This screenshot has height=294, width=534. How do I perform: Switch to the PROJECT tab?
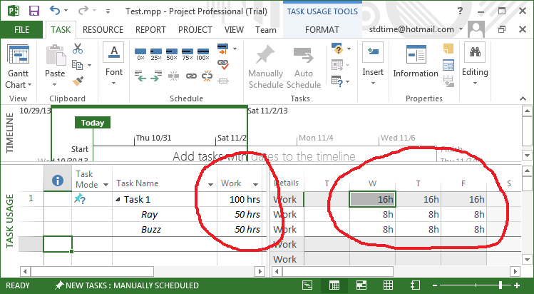pos(195,30)
